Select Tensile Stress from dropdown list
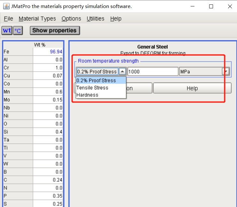This screenshot has width=237, height=207. click(92, 88)
